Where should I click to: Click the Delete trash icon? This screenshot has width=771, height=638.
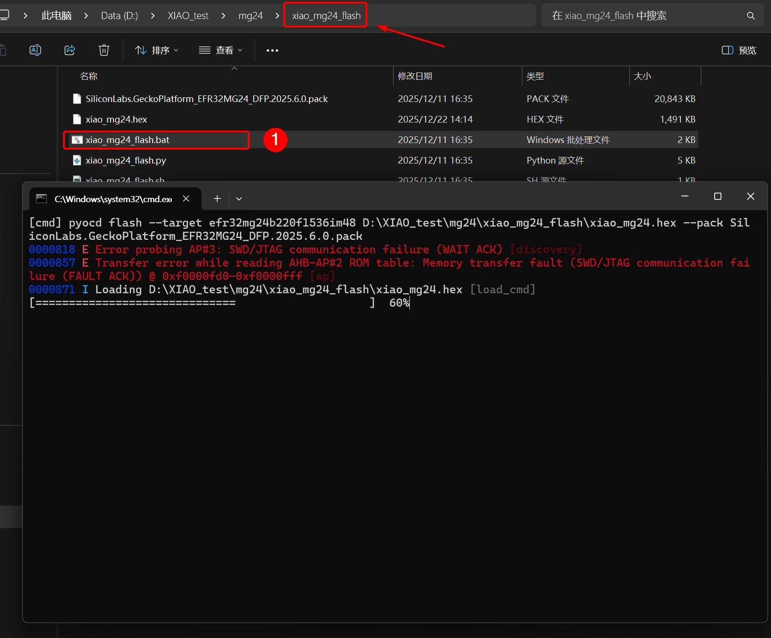click(x=104, y=50)
